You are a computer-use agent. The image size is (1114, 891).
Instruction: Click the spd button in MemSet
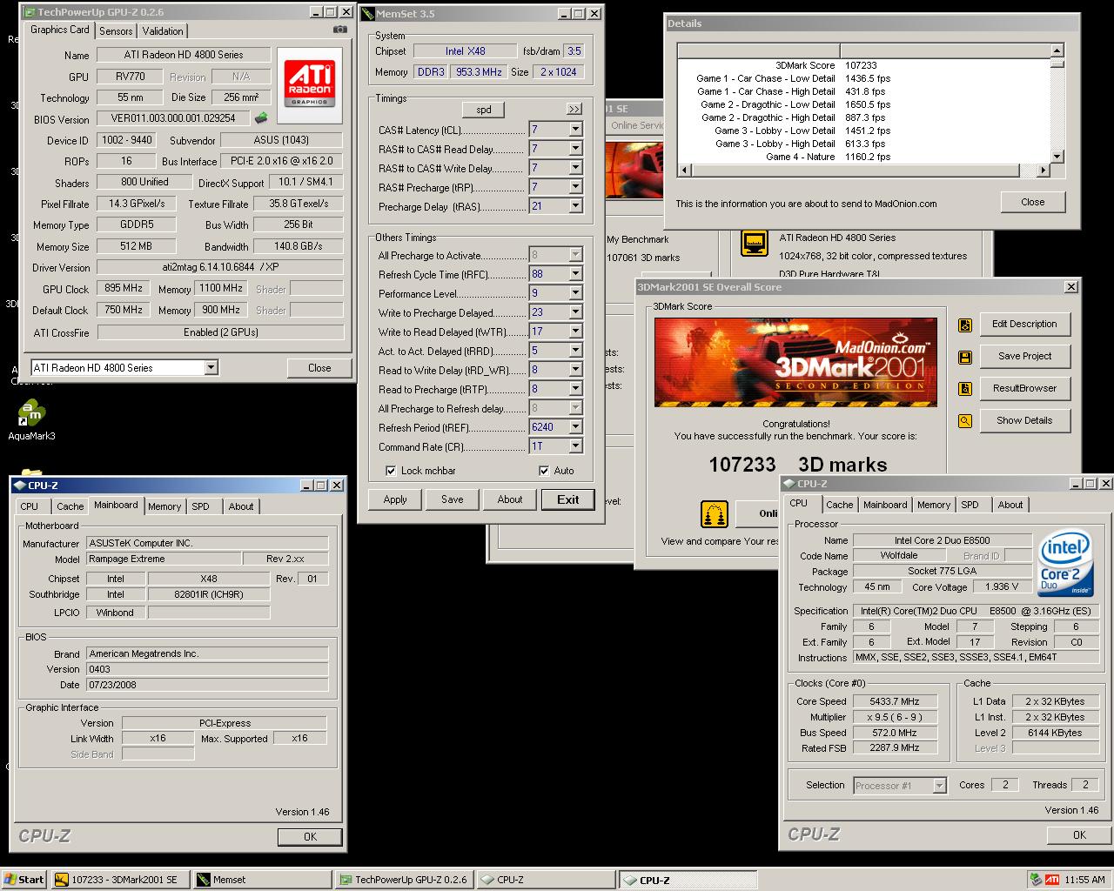pyautogui.click(x=484, y=110)
